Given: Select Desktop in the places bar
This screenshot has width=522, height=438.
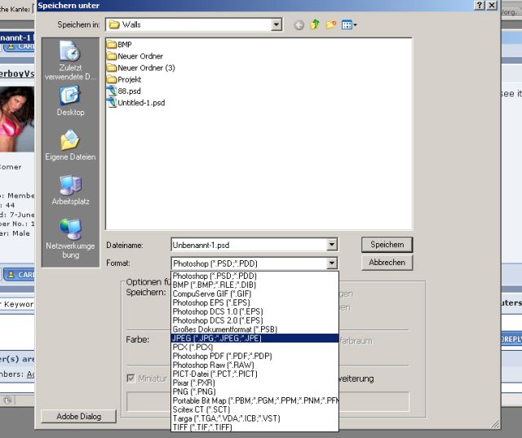Looking at the screenshot, I should (70, 100).
